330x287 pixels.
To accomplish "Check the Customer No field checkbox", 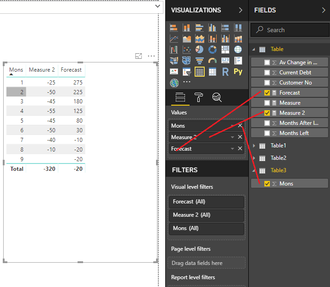I will point(267,83).
